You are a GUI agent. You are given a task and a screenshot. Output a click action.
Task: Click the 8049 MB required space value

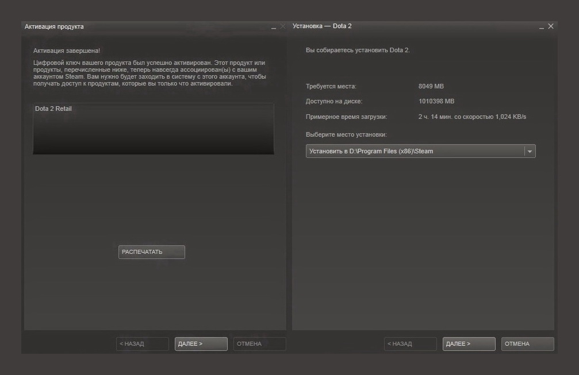tap(431, 86)
